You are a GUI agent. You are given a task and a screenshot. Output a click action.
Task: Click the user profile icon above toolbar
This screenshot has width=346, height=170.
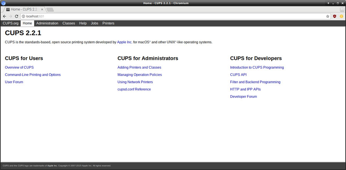coord(342,9)
